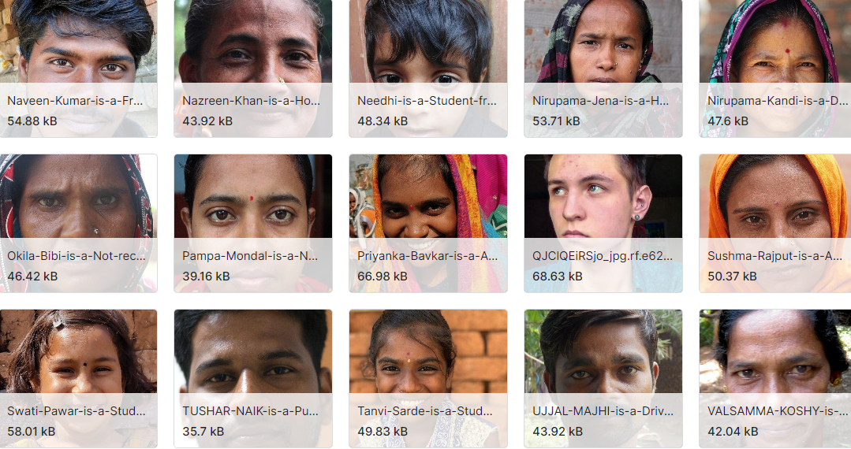
Task: Click the QJCIQEiRSjo_jpg.rf.e62... filename text
Action: point(603,255)
